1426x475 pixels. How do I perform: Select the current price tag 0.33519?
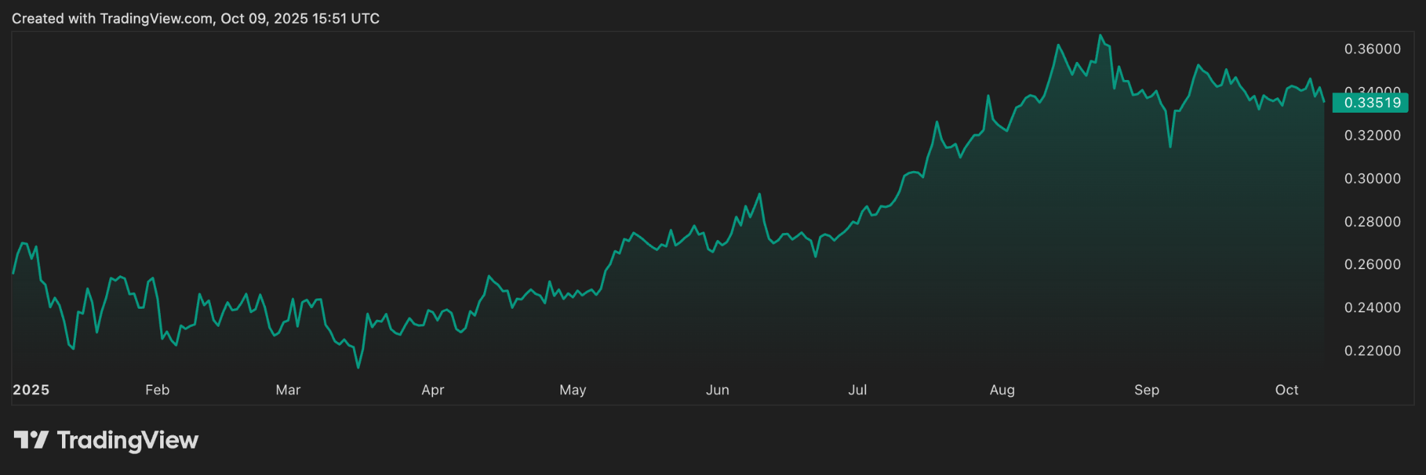point(1371,103)
